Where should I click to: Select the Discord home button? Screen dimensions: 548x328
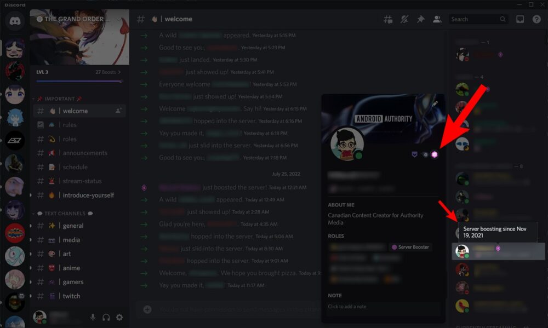pos(14,21)
